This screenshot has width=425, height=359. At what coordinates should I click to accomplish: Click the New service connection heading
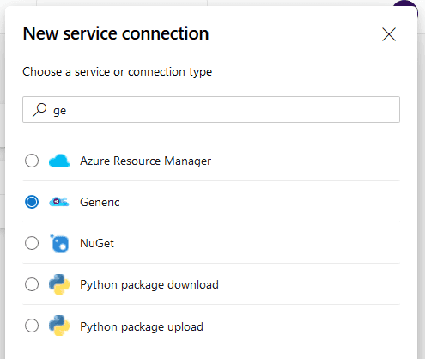pos(116,33)
